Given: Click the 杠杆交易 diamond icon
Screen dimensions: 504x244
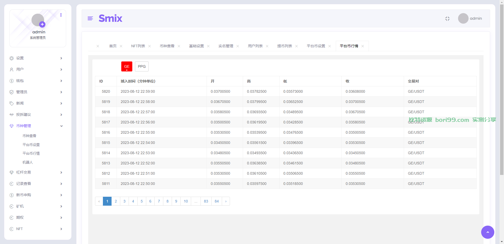Looking at the screenshot, I should pos(12,173).
